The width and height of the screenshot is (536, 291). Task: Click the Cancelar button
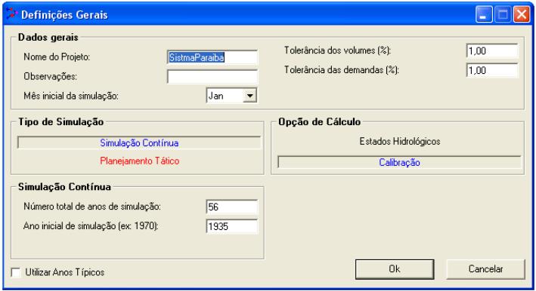tap(486, 269)
